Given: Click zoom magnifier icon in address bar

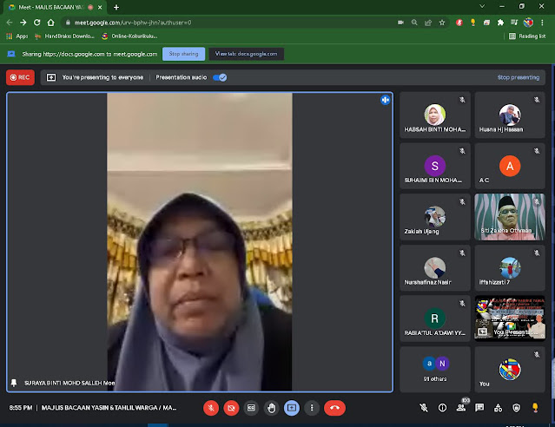Looking at the screenshot, I should click(x=414, y=23).
